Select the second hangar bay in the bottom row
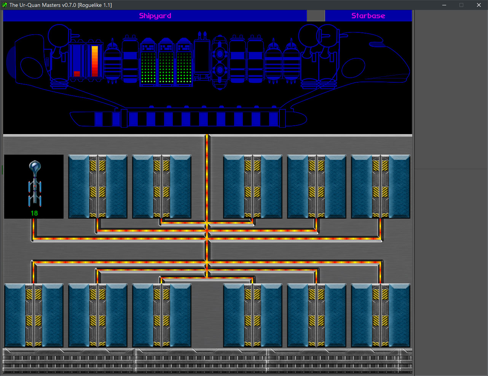 [x=98, y=315]
